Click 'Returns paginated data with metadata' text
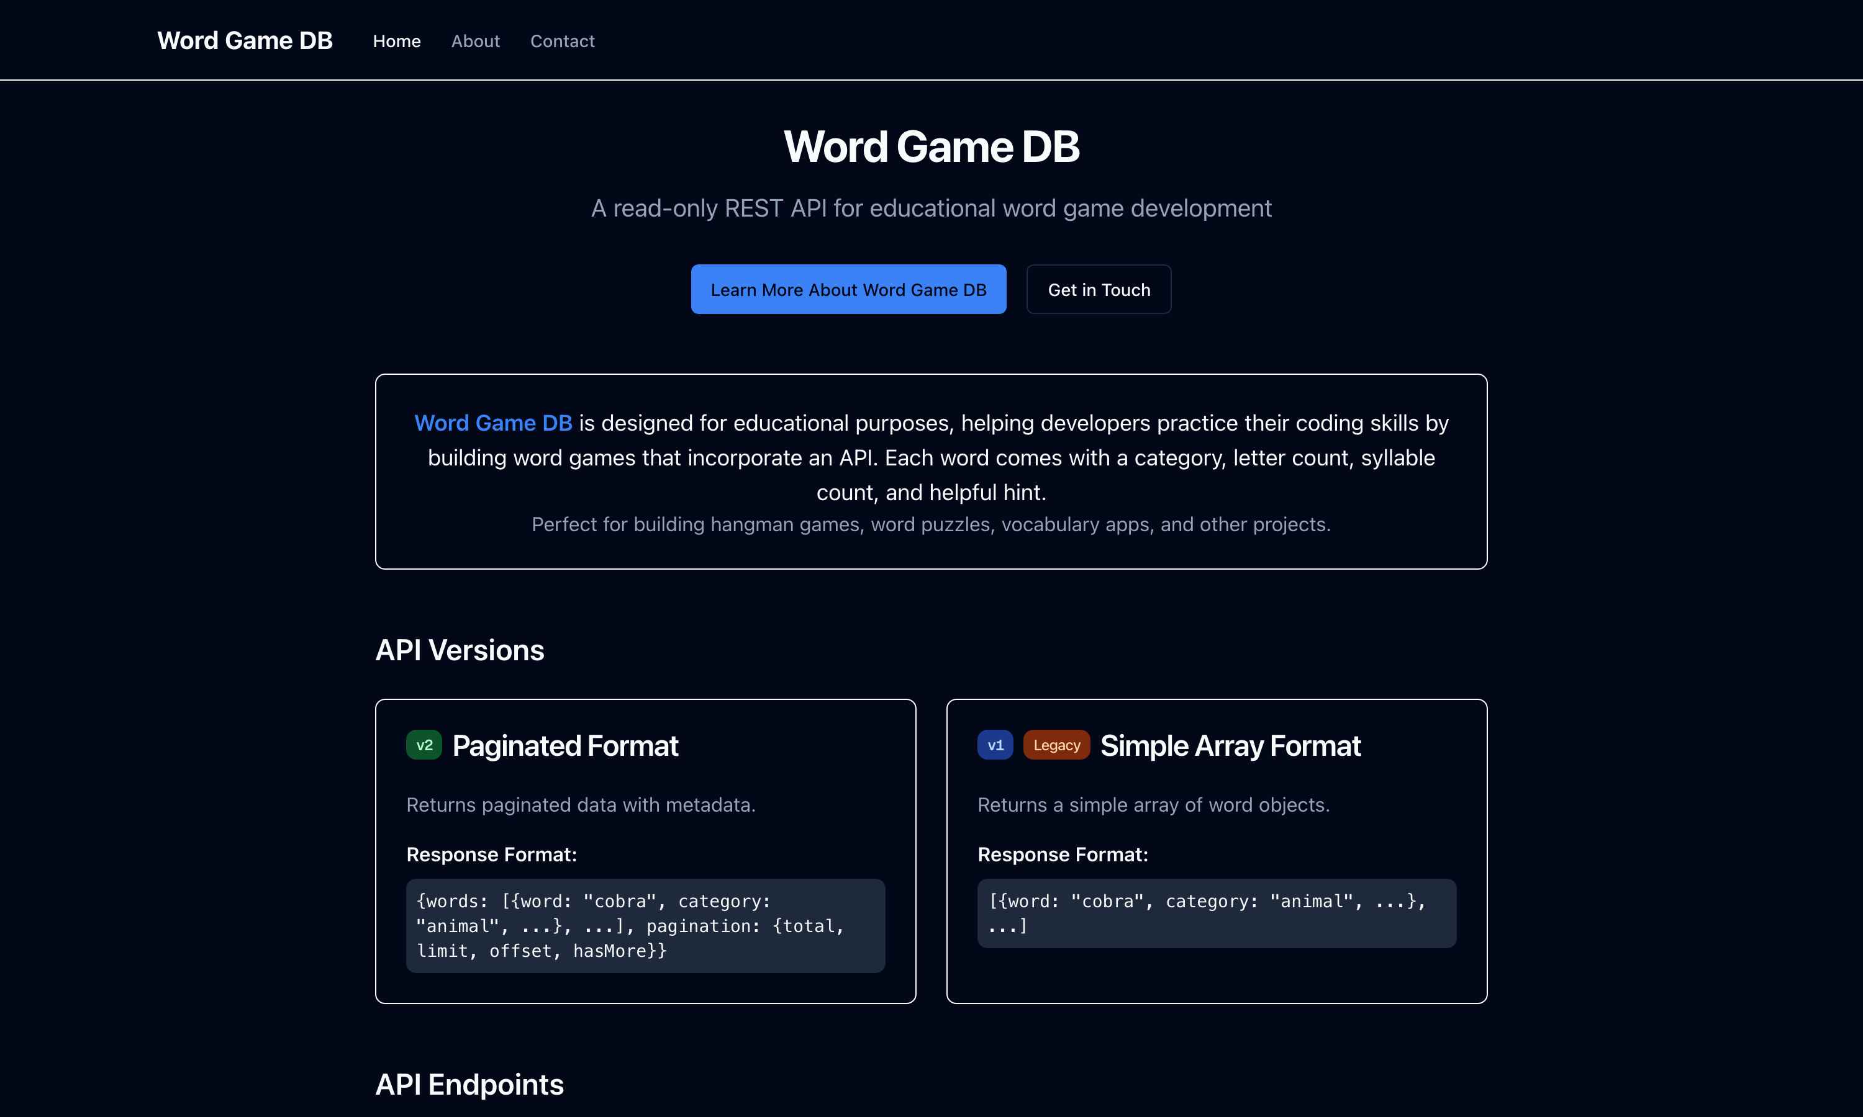1863x1117 pixels. pos(581,805)
